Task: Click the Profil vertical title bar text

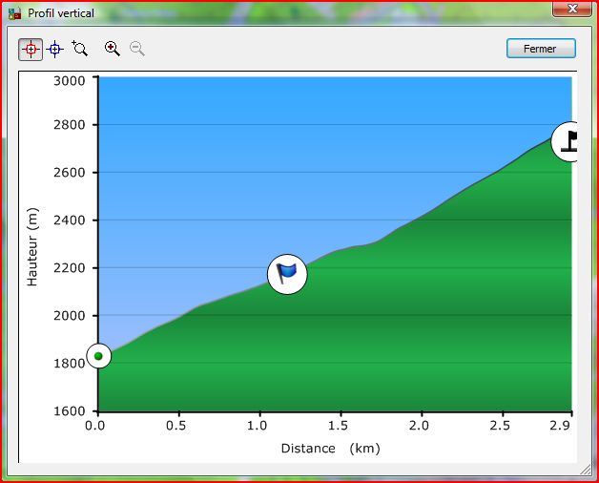Action: [61, 13]
